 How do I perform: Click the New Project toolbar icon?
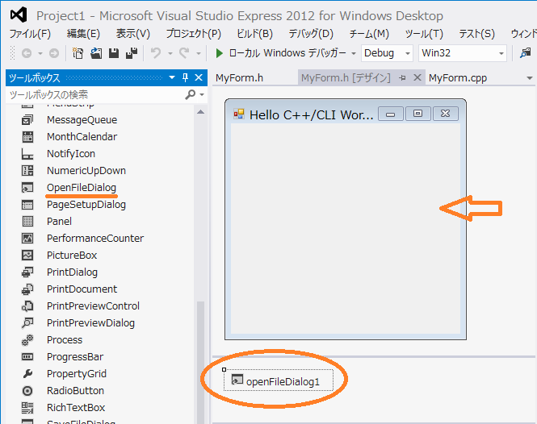tap(78, 53)
